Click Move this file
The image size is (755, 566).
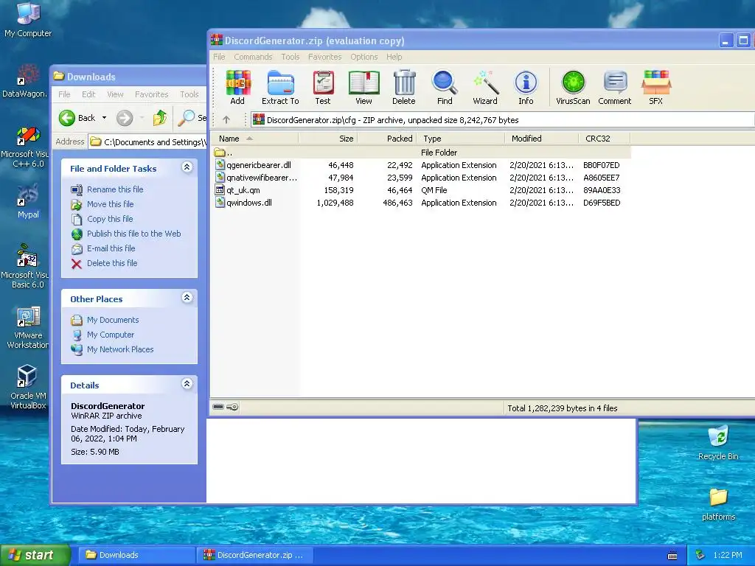[111, 204]
